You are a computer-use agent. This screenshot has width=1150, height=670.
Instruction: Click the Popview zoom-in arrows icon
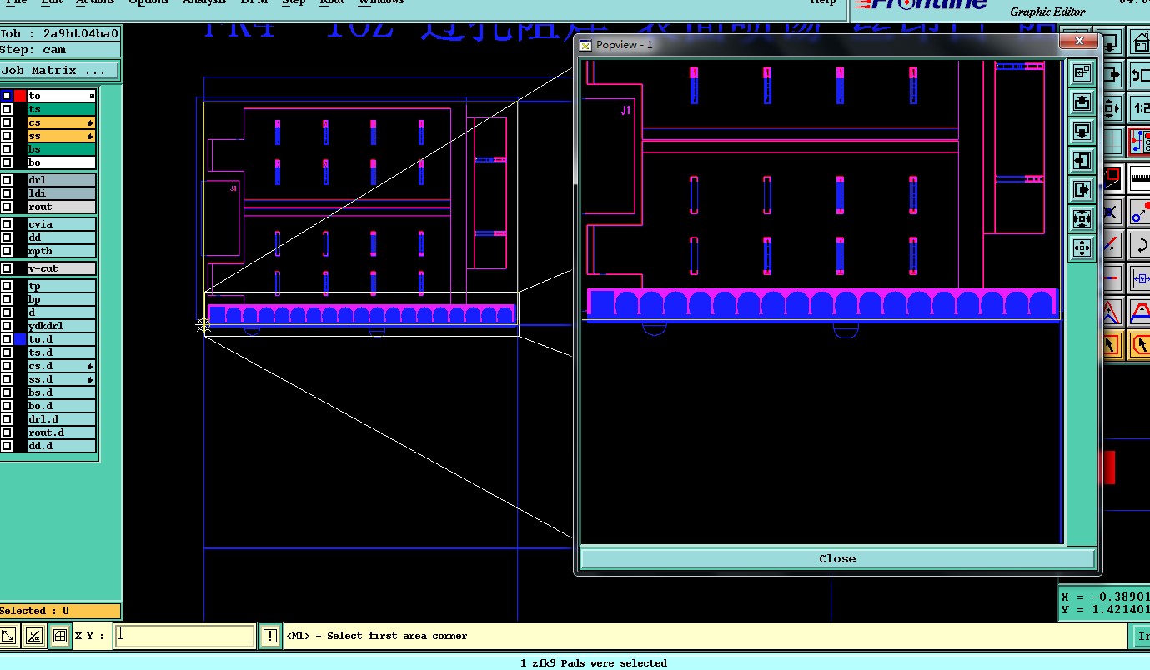1082,218
